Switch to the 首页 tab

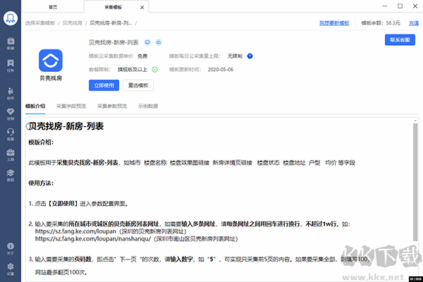coord(53,7)
